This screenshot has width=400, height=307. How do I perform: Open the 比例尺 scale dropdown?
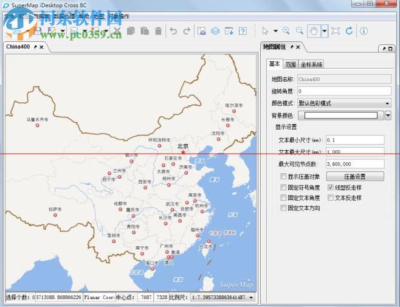pyautogui.click(x=251, y=297)
